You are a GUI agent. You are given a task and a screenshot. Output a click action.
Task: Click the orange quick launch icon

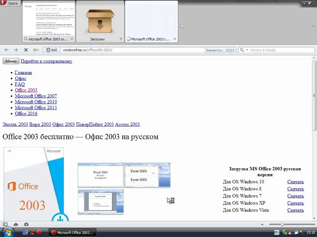[x=32, y=232]
